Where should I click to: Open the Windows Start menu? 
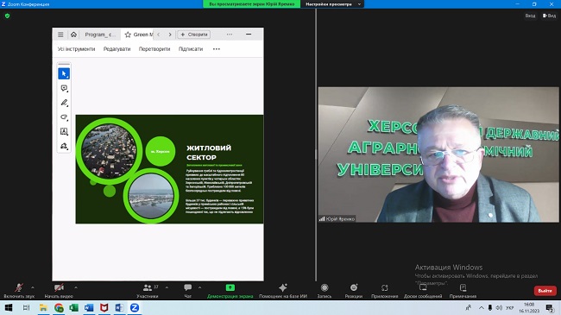[9, 307]
